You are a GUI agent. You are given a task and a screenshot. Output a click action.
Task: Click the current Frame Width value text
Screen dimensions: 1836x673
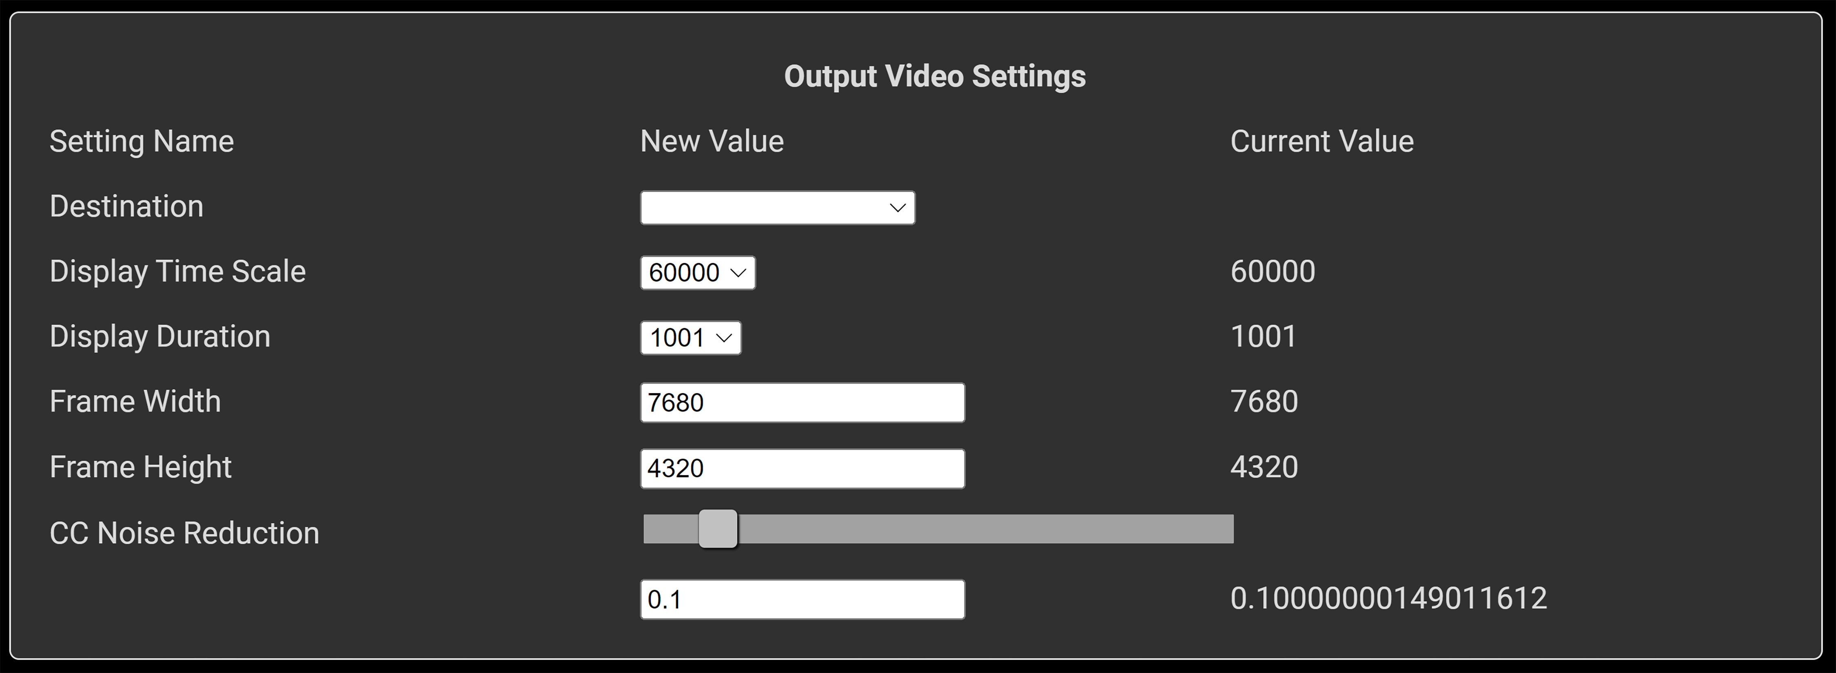pyautogui.click(x=1264, y=402)
